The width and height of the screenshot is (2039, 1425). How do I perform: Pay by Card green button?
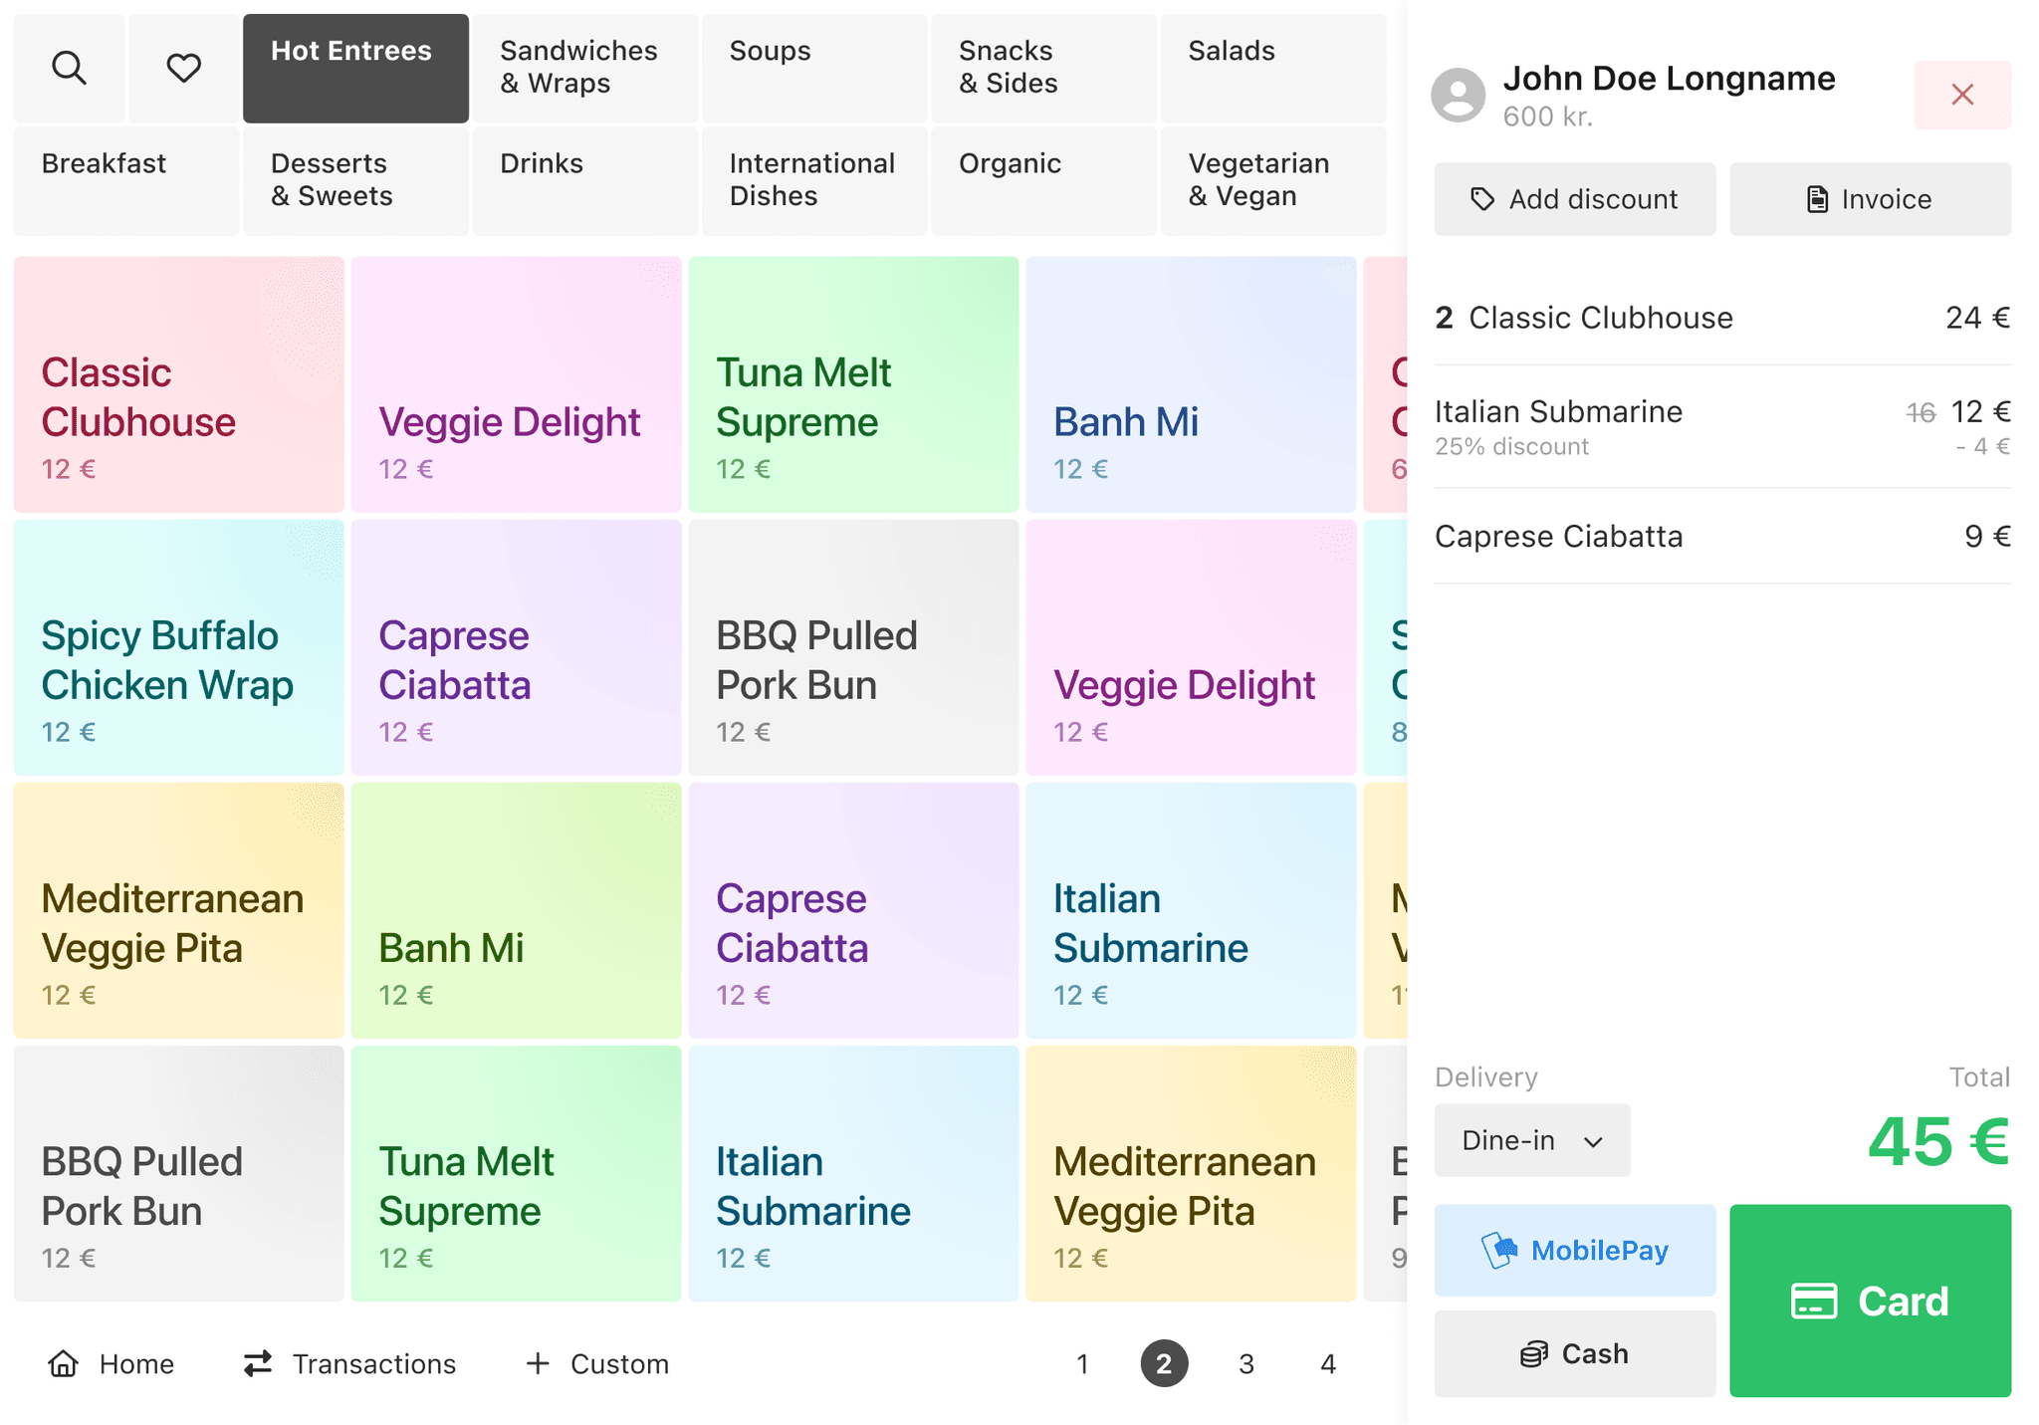1869,1301
